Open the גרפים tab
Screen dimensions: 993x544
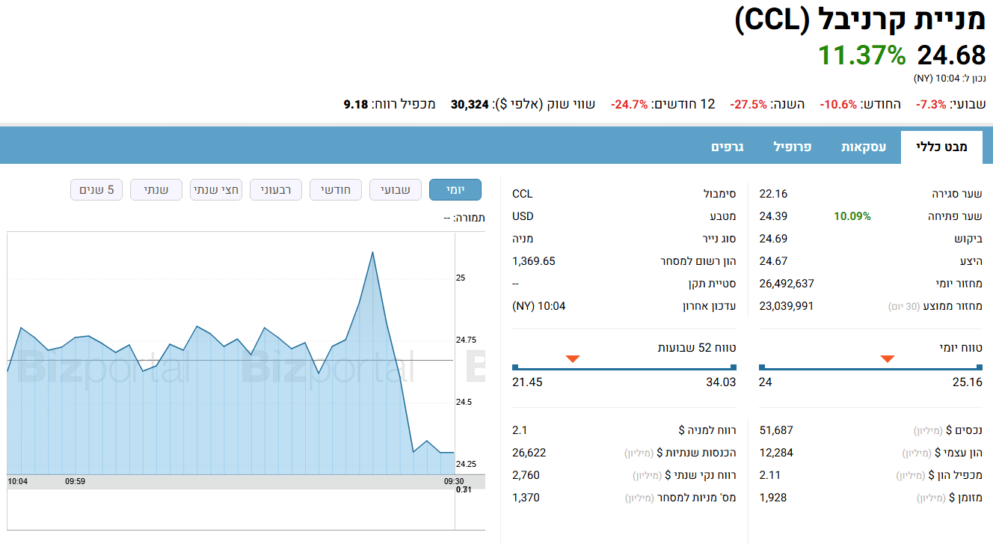[x=727, y=147]
